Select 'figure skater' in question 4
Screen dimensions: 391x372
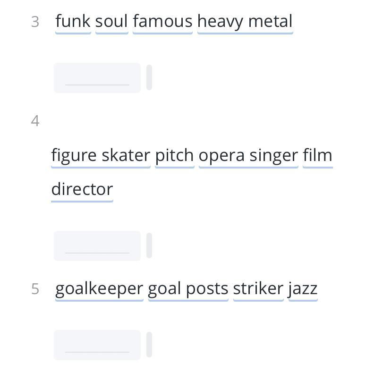point(101,156)
